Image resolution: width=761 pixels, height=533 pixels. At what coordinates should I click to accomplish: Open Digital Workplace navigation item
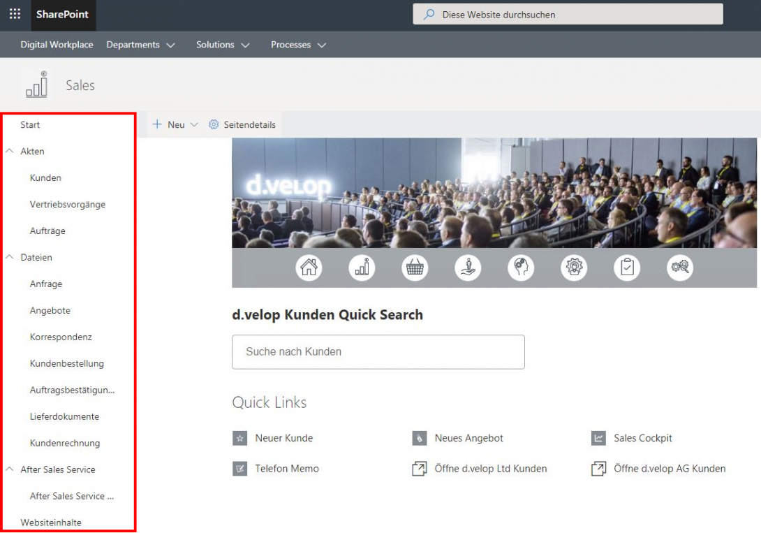tap(57, 45)
